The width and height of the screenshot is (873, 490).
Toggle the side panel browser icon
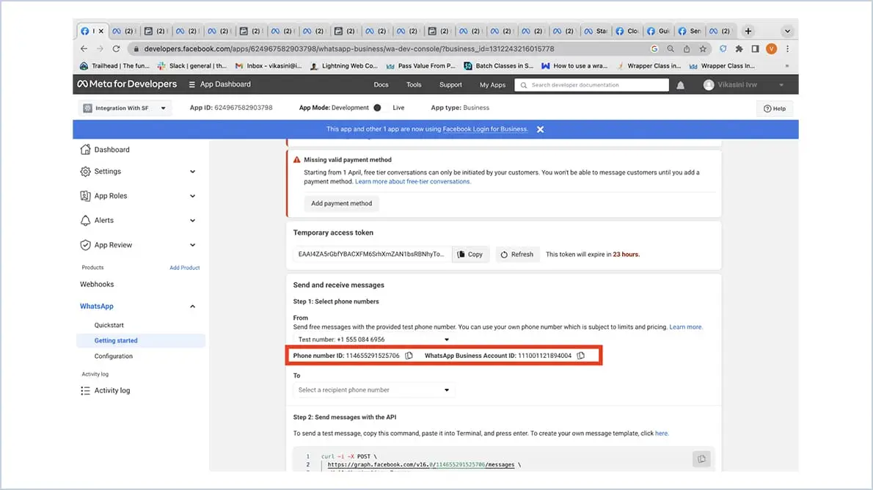(x=755, y=49)
